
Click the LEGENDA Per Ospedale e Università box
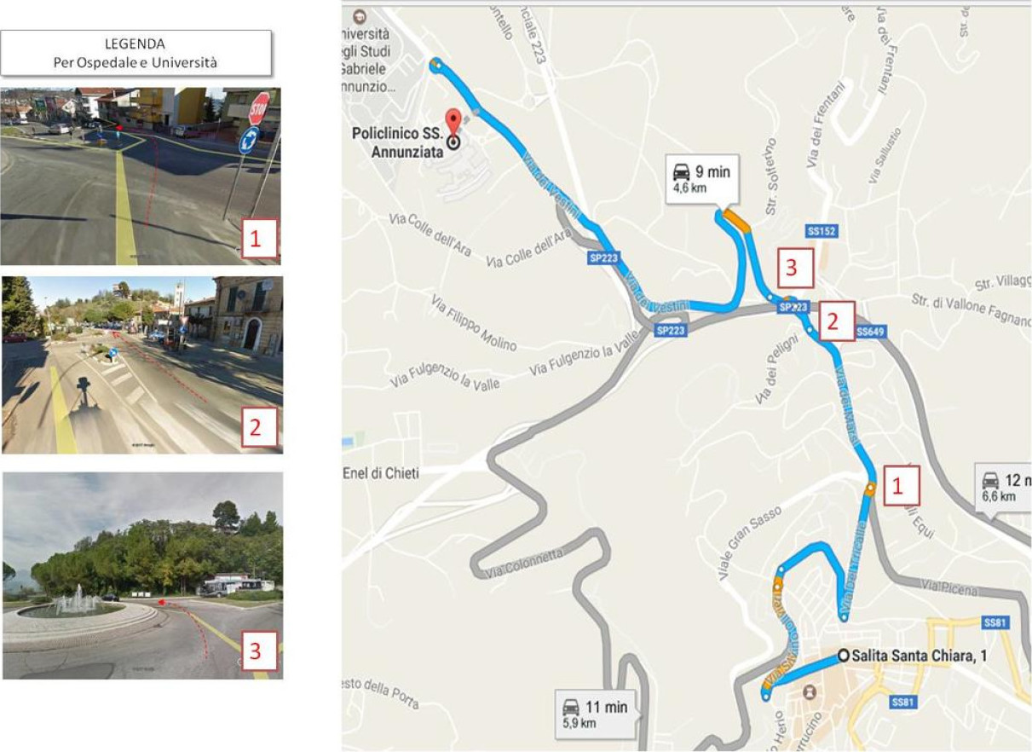pos(137,53)
